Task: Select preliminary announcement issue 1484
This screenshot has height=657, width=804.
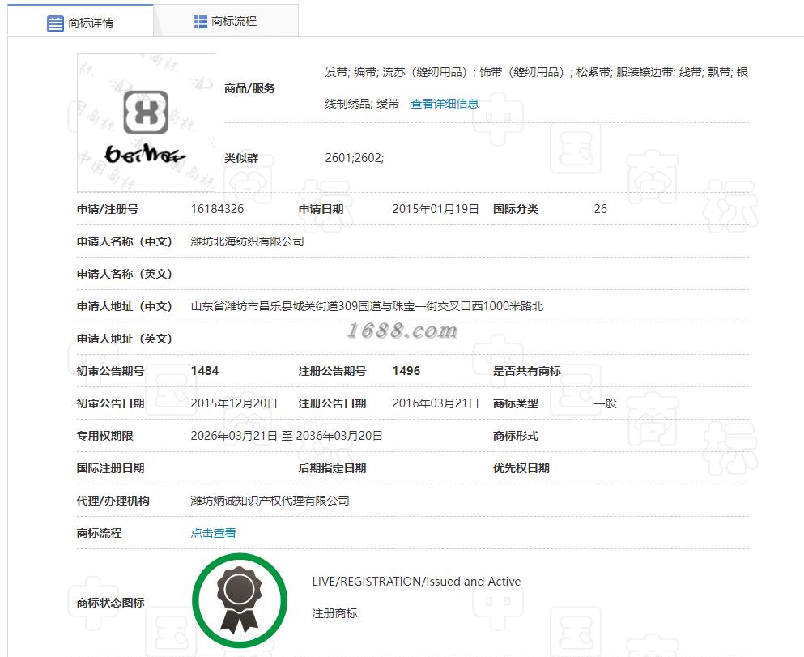Action: [x=205, y=371]
